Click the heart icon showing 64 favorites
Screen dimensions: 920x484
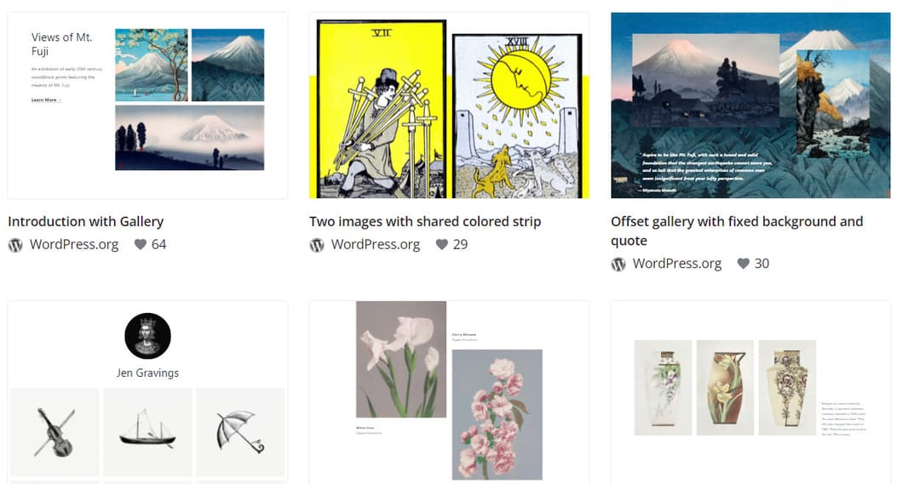pos(141,244)
